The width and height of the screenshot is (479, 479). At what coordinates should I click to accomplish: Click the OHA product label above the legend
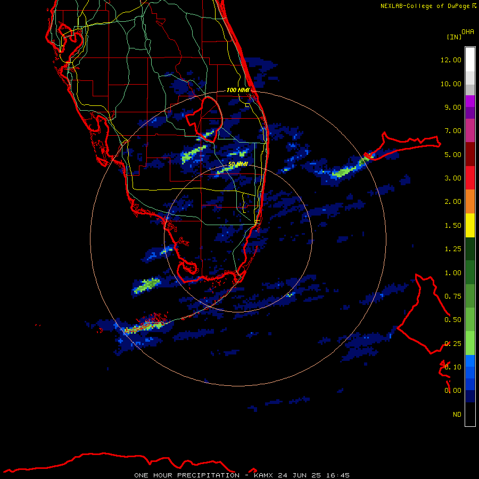coord(468,32)
